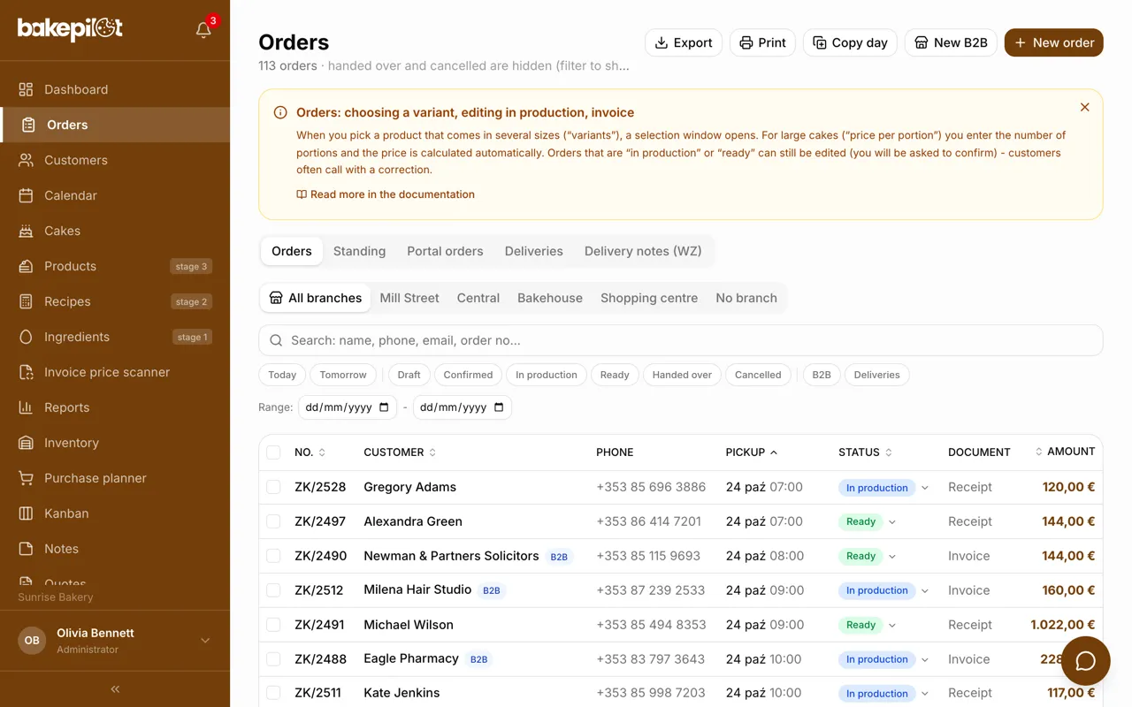Expand the Olivia Bennett user menu chevron

tap(205, 641)
